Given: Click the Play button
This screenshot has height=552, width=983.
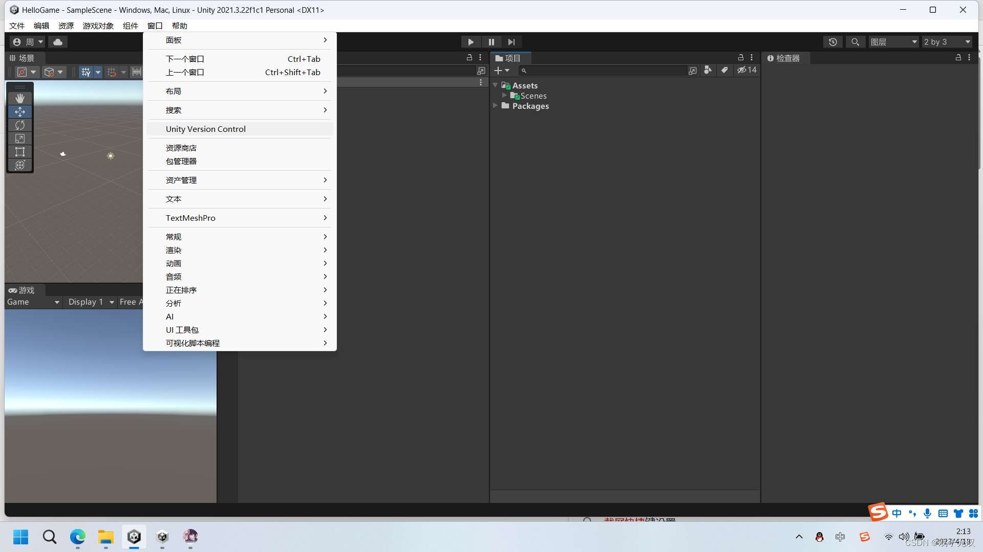Looking at the screenshot, I should tap(471, 42).
